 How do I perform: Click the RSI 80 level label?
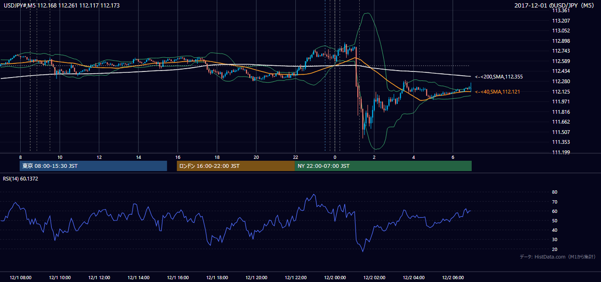554,192
